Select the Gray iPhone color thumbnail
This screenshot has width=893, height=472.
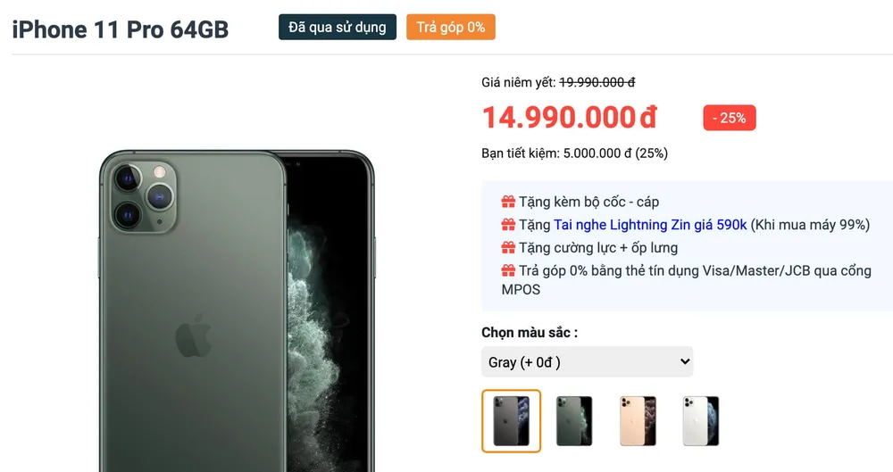point(511,421)
